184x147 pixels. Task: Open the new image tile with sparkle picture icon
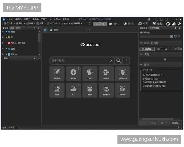pyautogui.click(x=57, y=90)
